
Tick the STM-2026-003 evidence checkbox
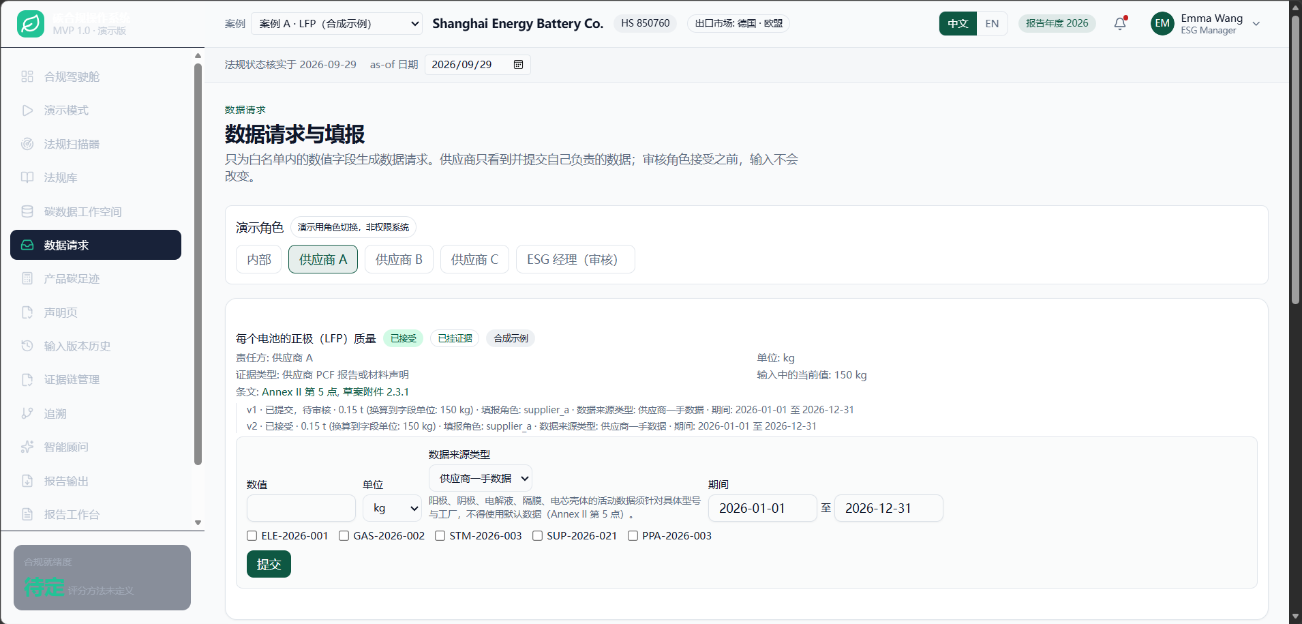pyautogui.click(x=440, y=536)
